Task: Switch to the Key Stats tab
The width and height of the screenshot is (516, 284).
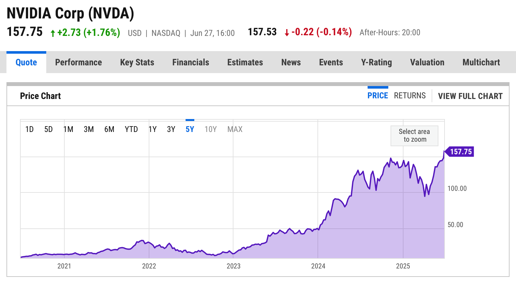Action: click(x=137, y=62)
